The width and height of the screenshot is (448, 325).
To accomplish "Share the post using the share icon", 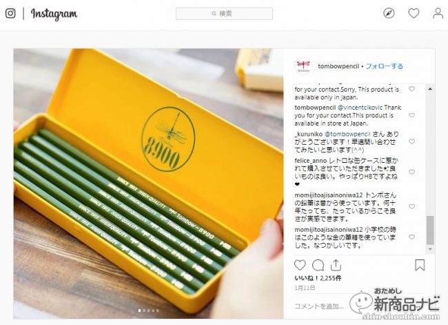I will 336,265.
